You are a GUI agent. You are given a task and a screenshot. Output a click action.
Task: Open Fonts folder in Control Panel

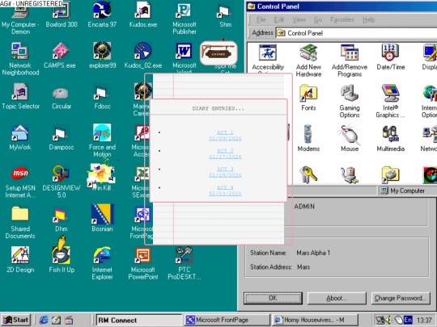(308, 98)
